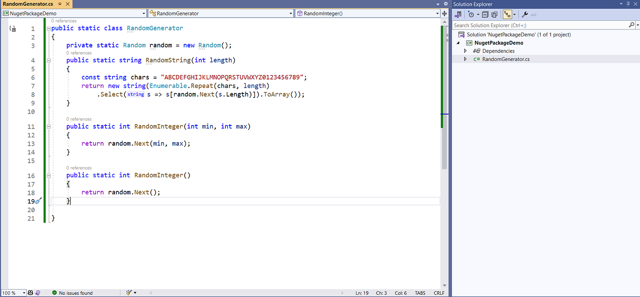Toggle Track Active Item highlighted button
Screen dimensions: 640x297
(x=507, y=14)
